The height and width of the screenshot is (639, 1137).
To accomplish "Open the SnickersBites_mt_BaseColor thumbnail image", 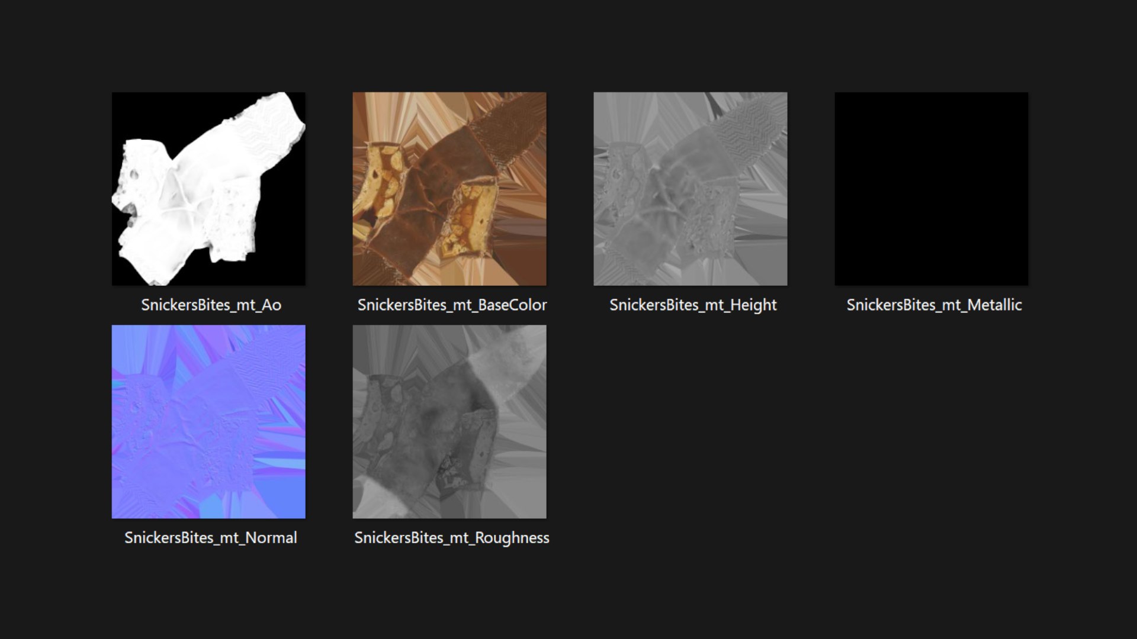I will click(x=449, y=189).
